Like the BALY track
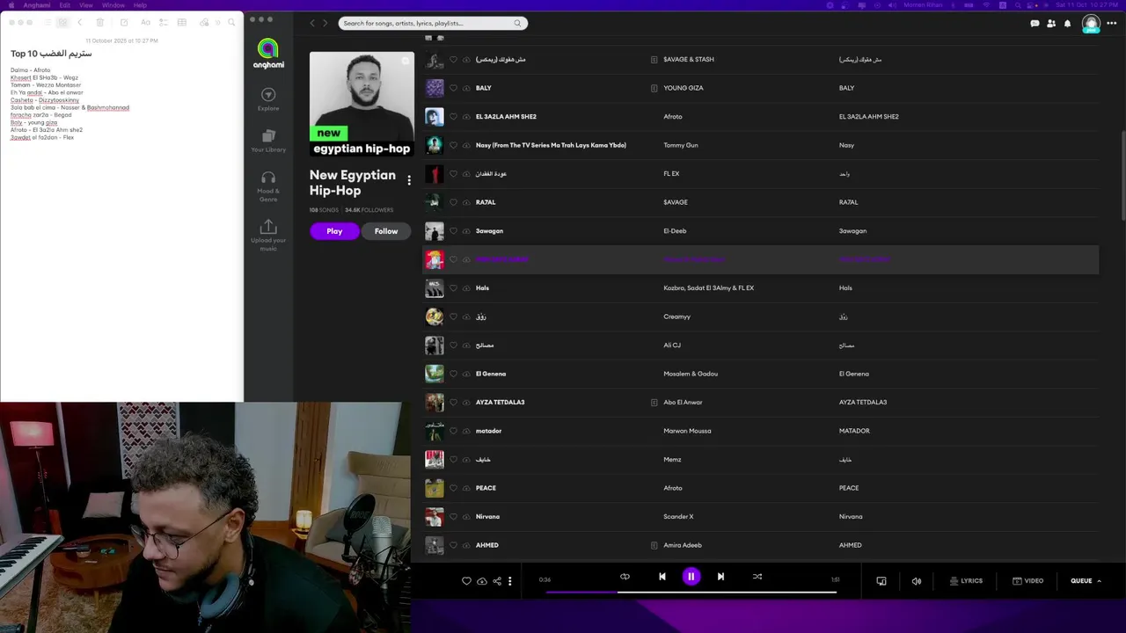This screenshot has height=633, width=1126. 453,88
